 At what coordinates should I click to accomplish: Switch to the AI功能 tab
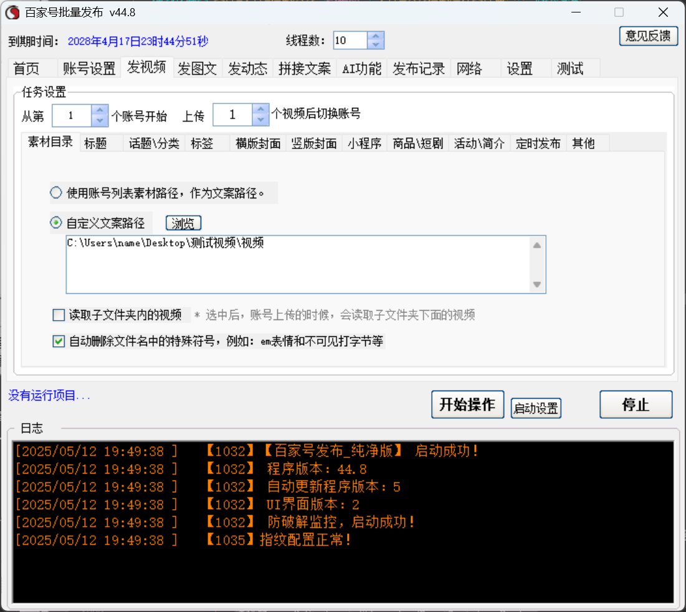tap(362, 69)
